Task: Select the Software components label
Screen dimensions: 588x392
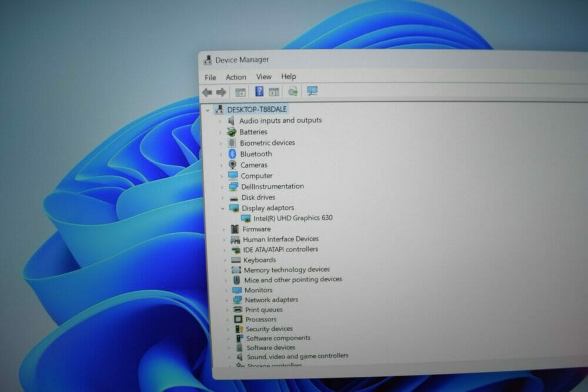Action: (x=278, y=338)
